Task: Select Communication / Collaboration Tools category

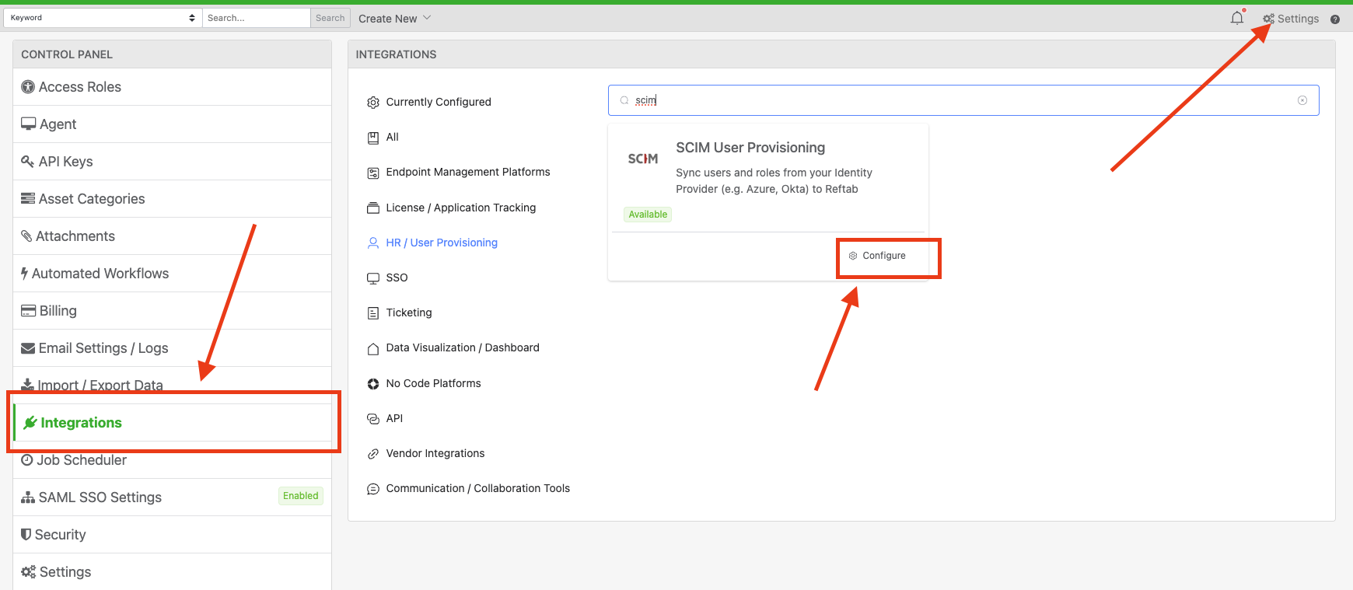Action: point(478,488)
